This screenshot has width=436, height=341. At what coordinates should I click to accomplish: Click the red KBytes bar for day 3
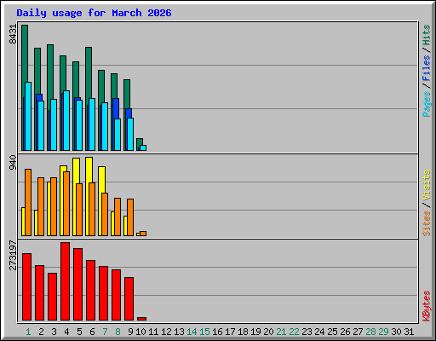tap(52, 297)
